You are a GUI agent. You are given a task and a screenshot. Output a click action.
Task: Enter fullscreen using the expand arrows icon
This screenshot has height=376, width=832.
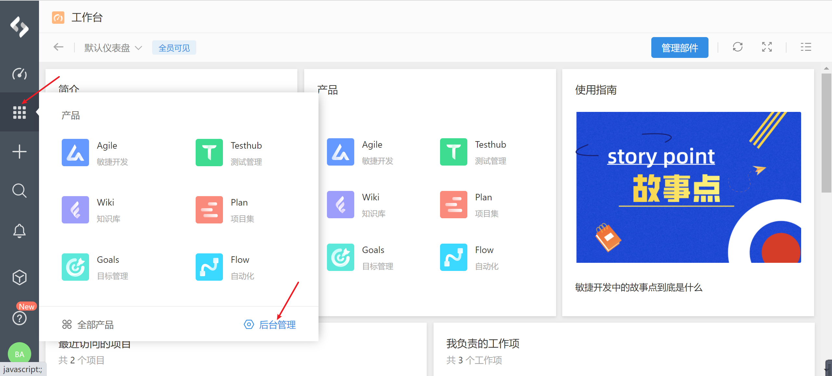click(767, 47)
